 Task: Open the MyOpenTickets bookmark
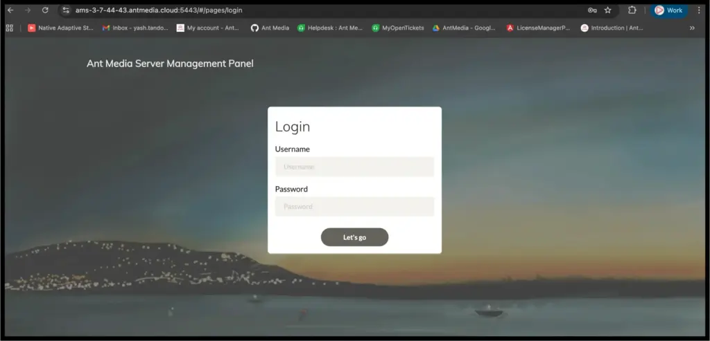coord(398,28)
